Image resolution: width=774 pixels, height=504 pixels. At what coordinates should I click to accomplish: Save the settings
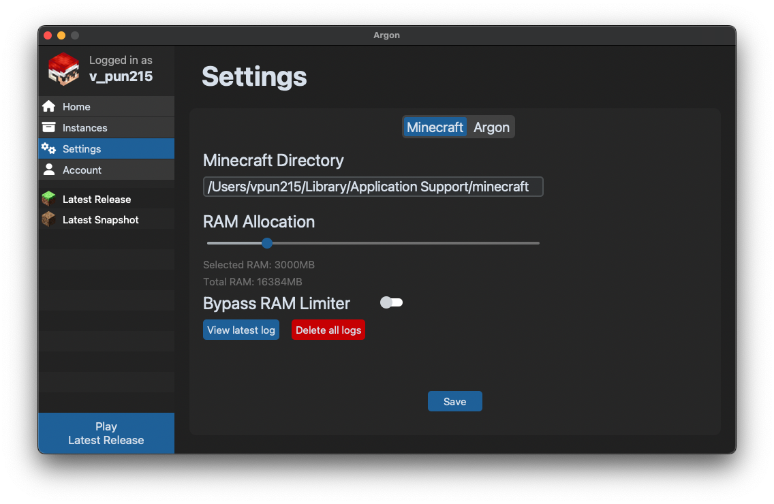pyautogui.click(x=454, y=401)
